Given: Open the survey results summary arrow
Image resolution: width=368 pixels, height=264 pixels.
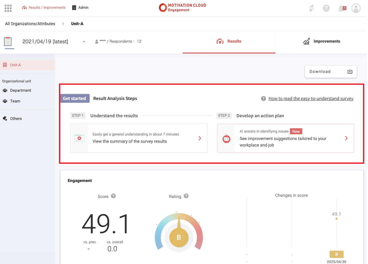Looking at the screenshot, I should coord(199,138).
